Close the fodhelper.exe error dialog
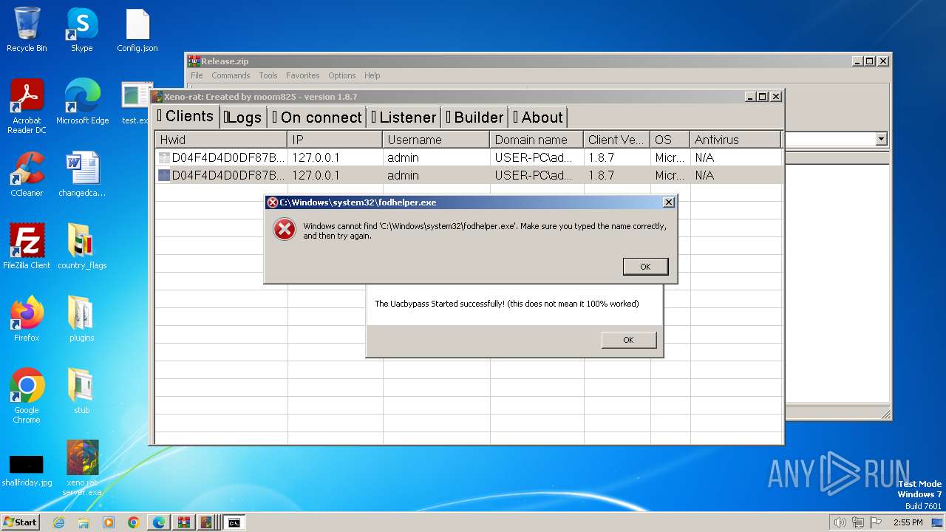Screen dimensions: 946x532 668,202
